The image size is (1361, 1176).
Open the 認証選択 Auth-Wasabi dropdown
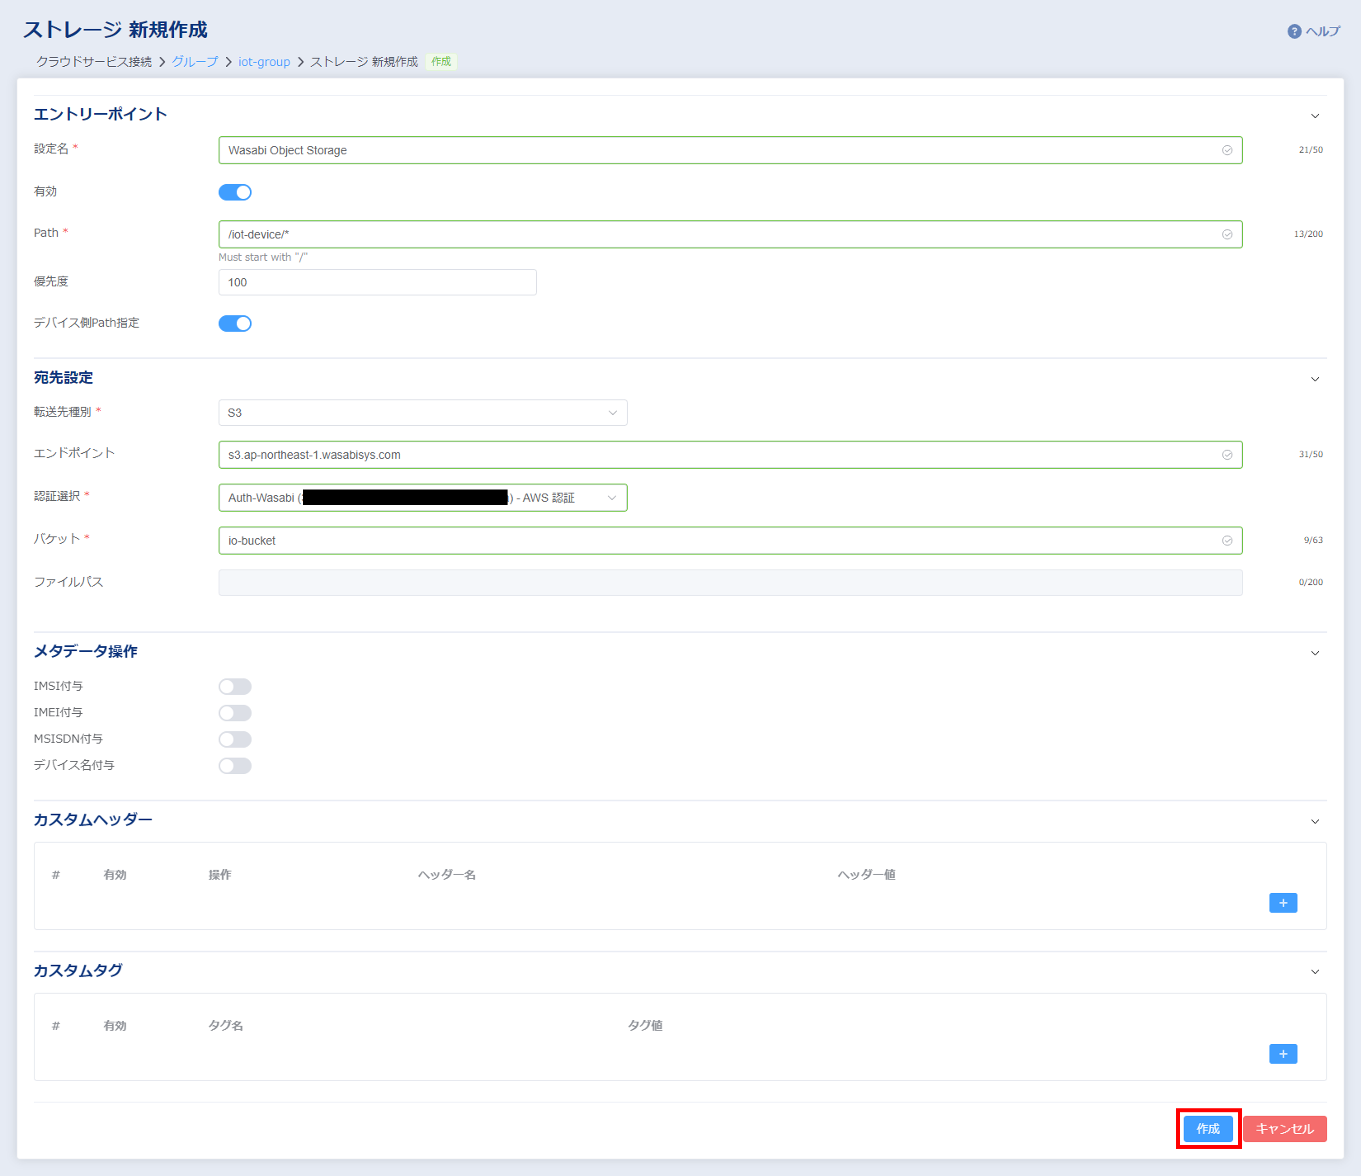(x=422, y=497)
